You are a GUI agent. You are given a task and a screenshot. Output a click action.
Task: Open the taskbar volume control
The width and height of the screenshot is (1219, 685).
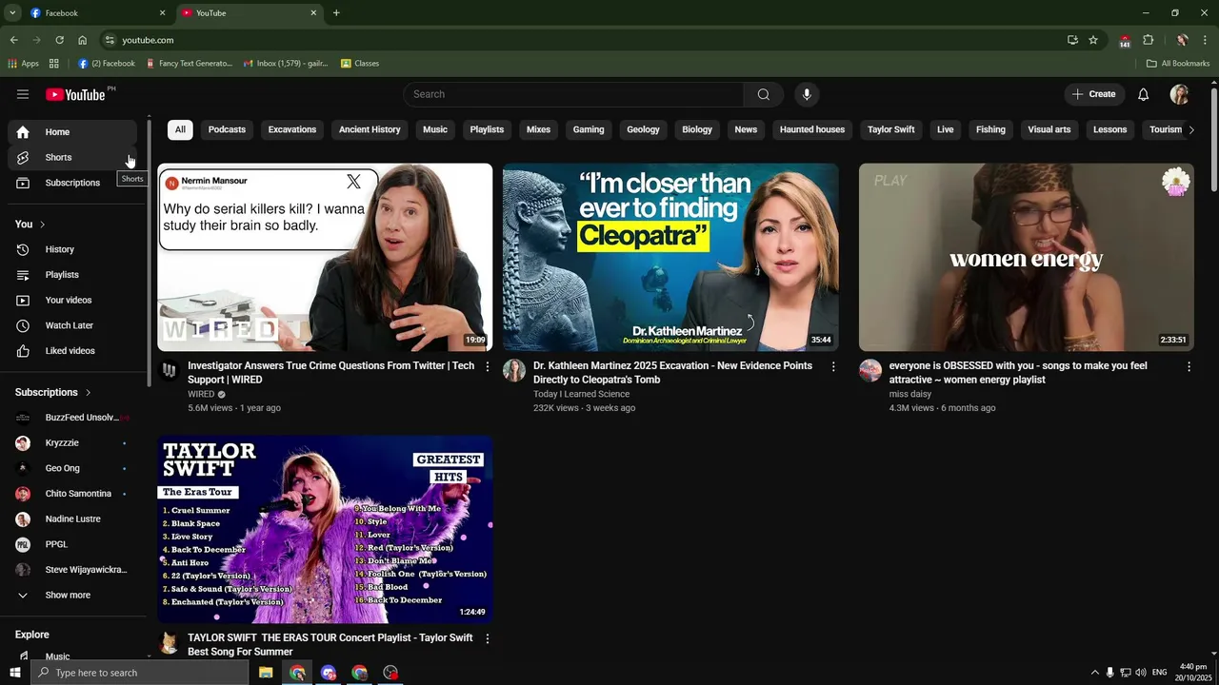(x=1141, y=673)
